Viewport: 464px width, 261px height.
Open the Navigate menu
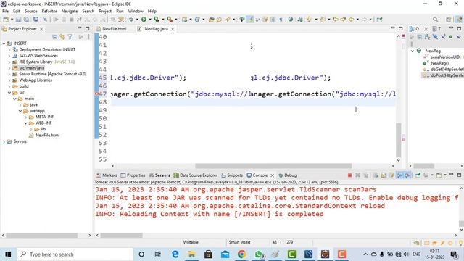tap(70, 11)
